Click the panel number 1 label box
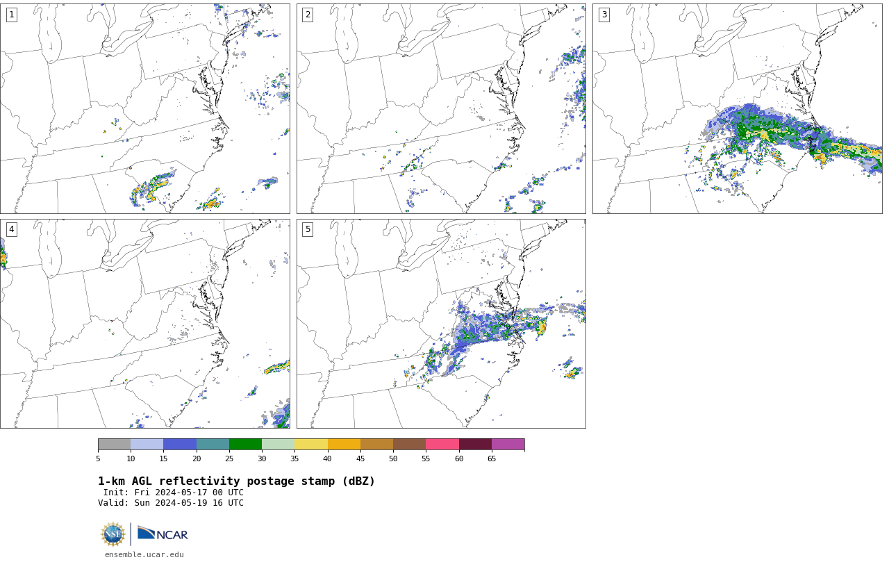Viewport: 889px width, 562px height. coord(11,15)
